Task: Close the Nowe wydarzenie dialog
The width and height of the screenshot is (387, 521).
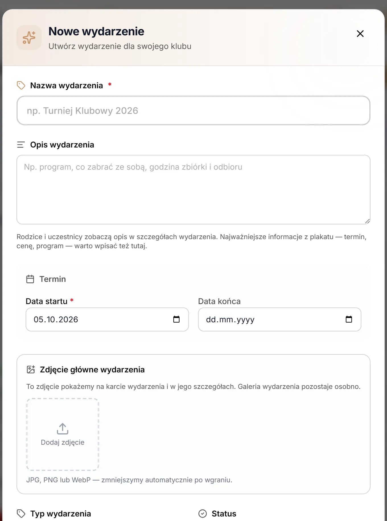Action: tap(360, 34)
